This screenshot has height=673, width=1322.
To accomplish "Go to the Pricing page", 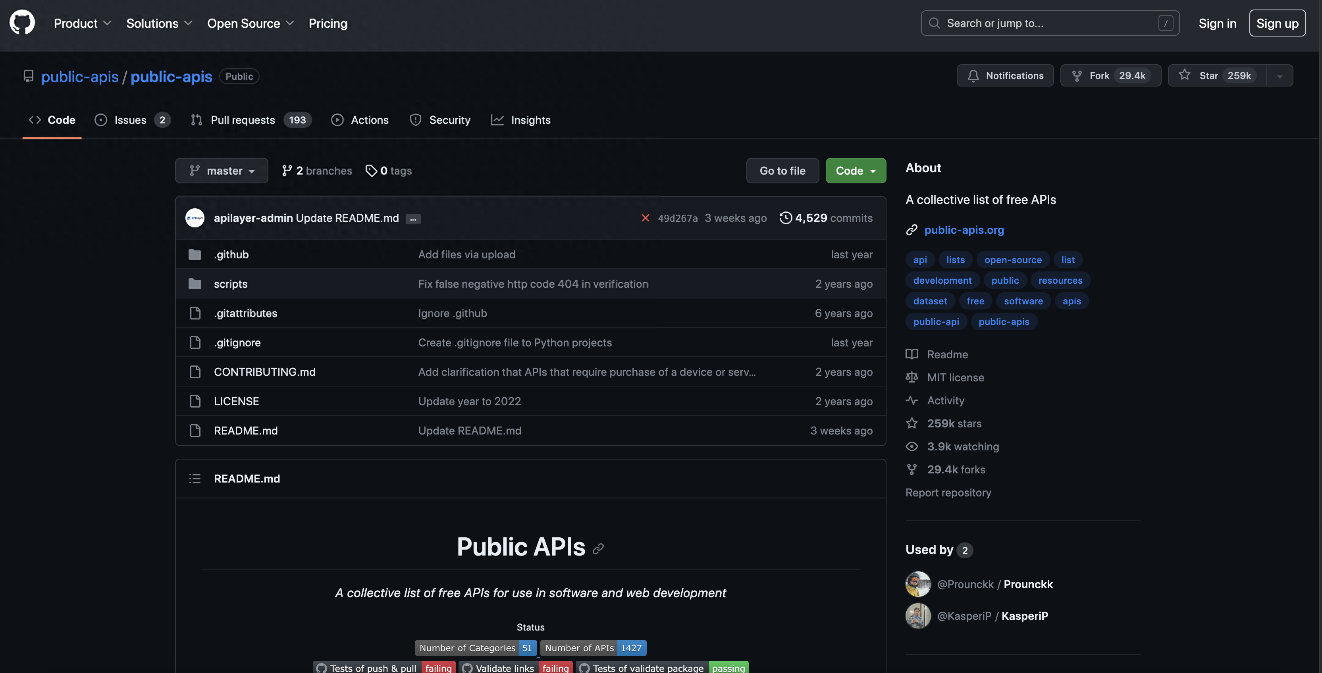I will [328, 23].
